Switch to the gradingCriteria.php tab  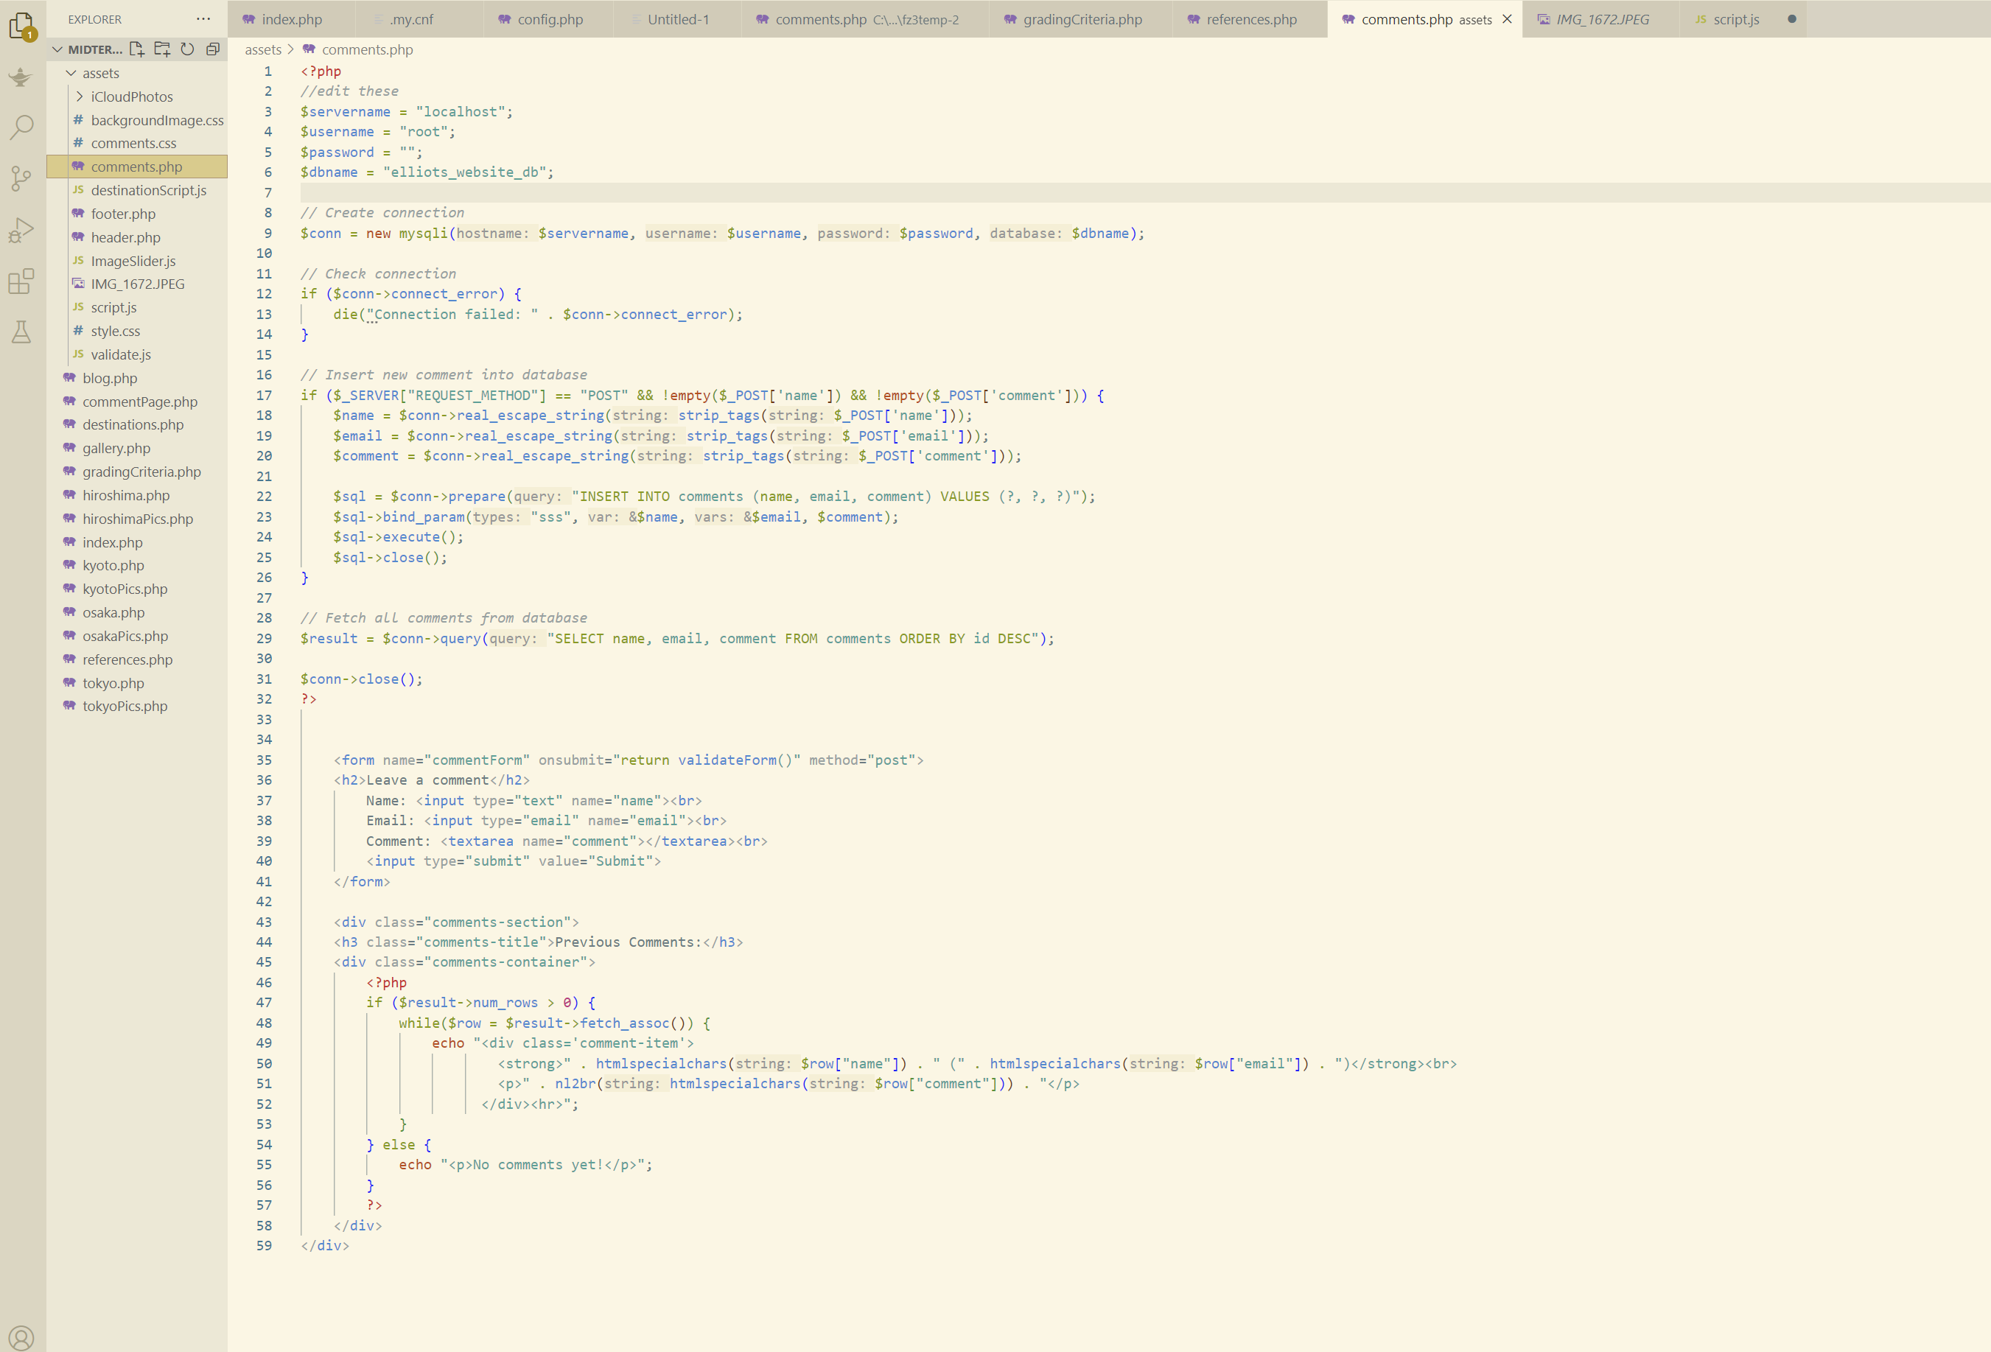1081,19
